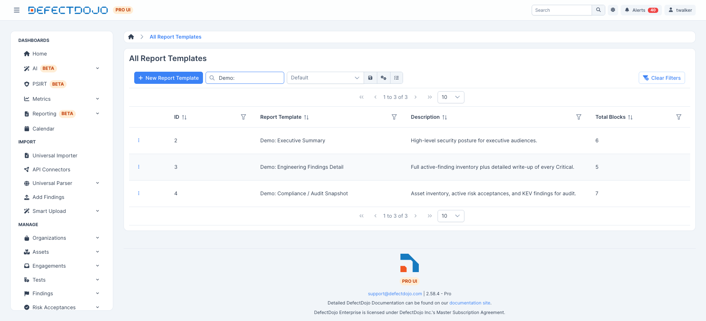Toggle the hamburger sidebar menu

pos(17,10)
